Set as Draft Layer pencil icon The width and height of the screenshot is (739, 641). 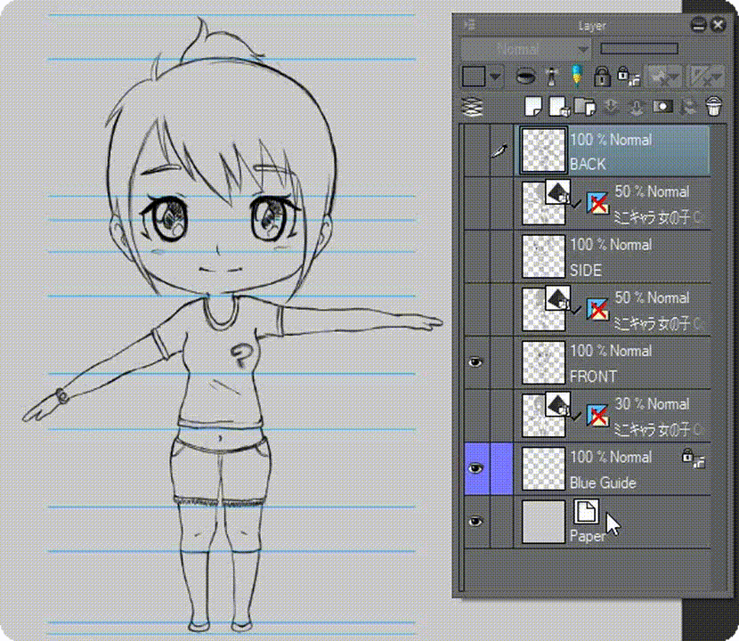[x=576, y=76]
